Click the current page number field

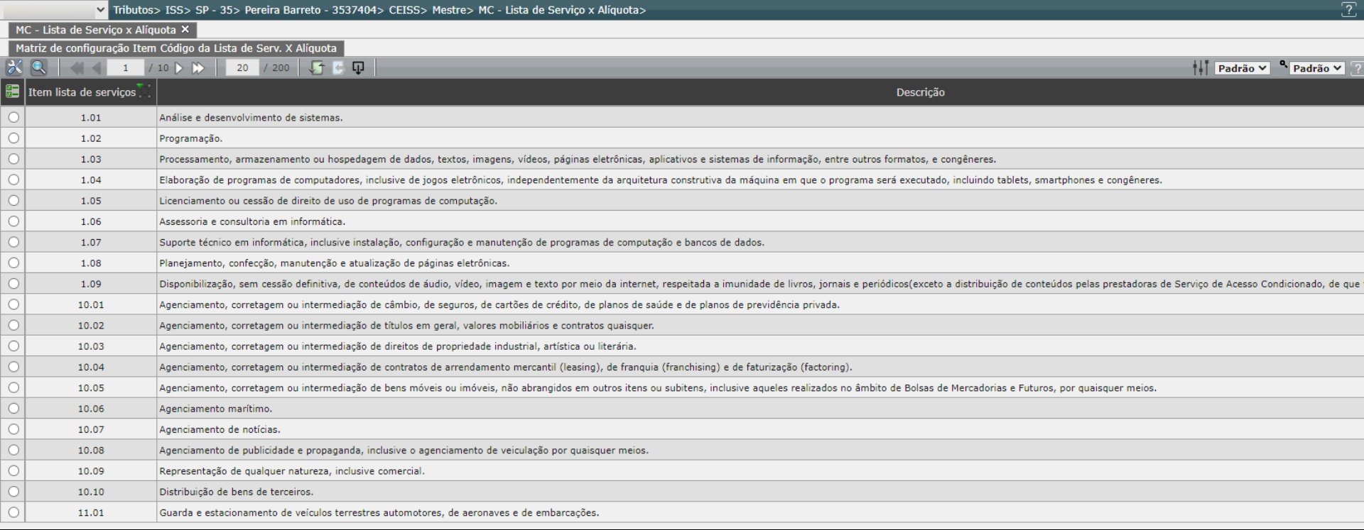pyautogui.click(x=126, y=68)
